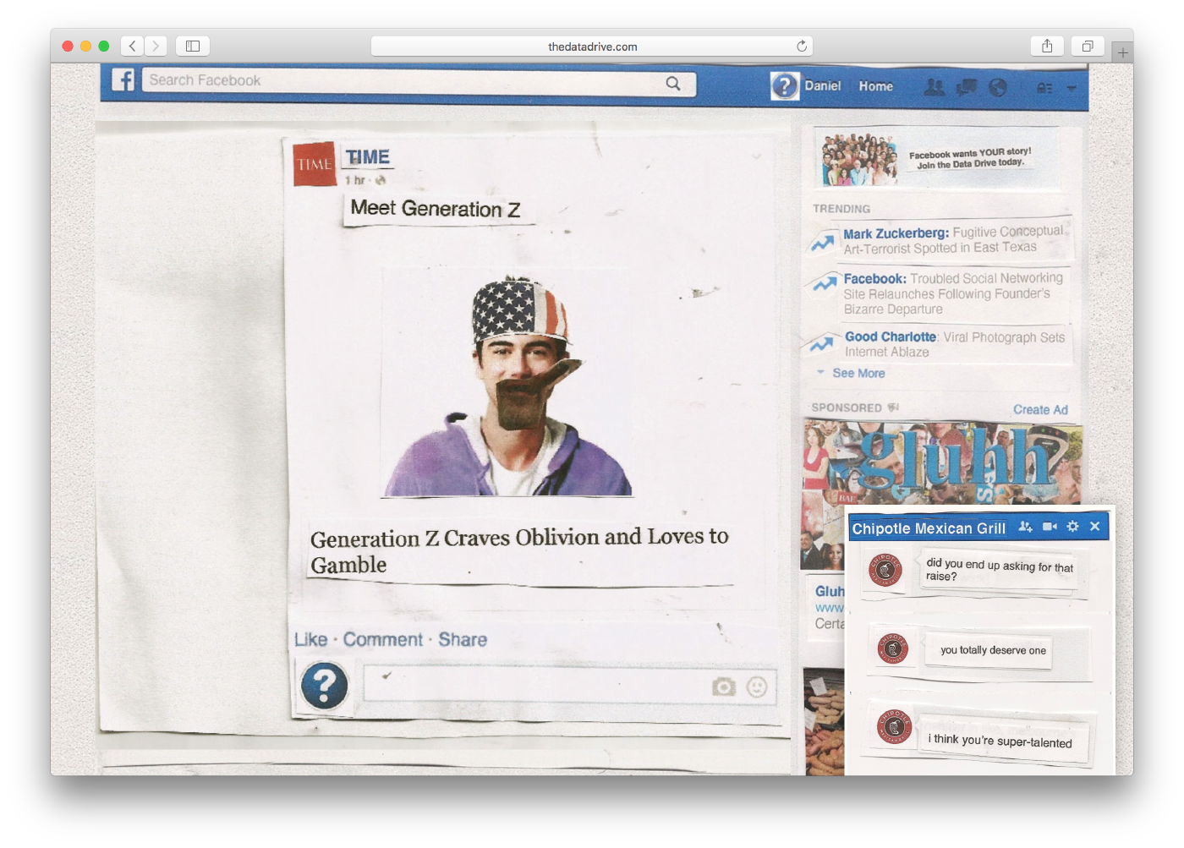Close the Chipotle Mexican Grill chat

(1094, 526)
